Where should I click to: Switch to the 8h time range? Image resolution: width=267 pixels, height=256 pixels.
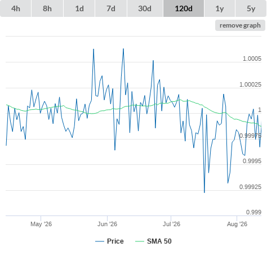click(47, 8)
